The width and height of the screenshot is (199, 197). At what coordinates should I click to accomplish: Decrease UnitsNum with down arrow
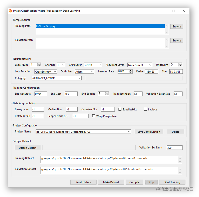point(180,66)
